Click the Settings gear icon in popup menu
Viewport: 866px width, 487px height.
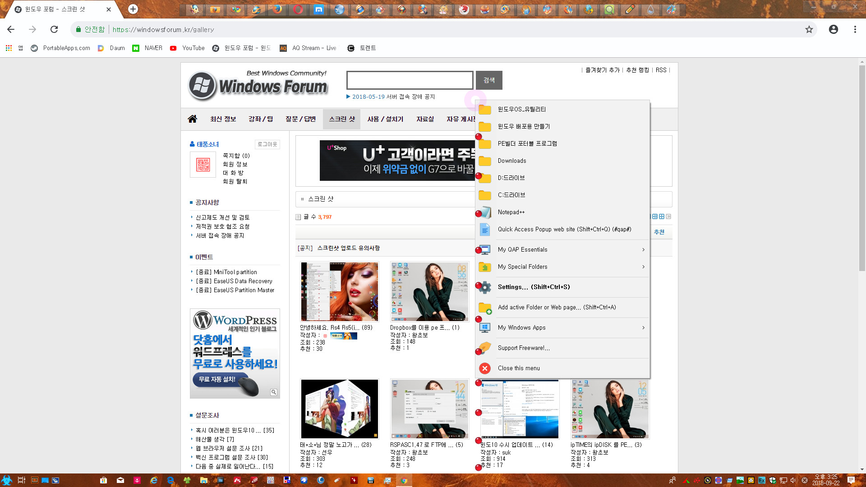485,287
